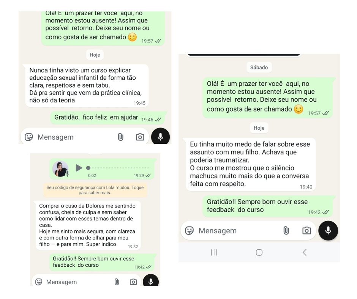Tap the Android back arrow
Screen dimensions: 357x299
pos(305,252)
